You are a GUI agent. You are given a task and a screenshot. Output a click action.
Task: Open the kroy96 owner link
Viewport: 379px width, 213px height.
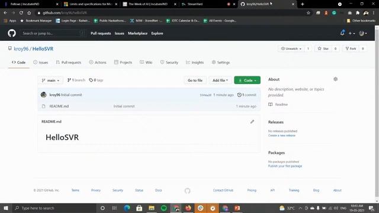pyautogui.click(x=21, y=49)
